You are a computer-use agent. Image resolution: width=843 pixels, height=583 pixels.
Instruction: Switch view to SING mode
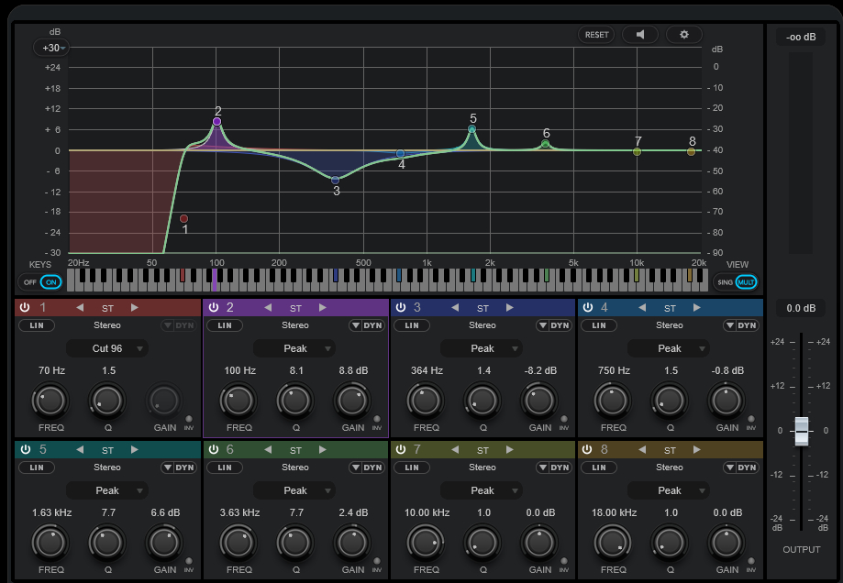pos(725,282)
